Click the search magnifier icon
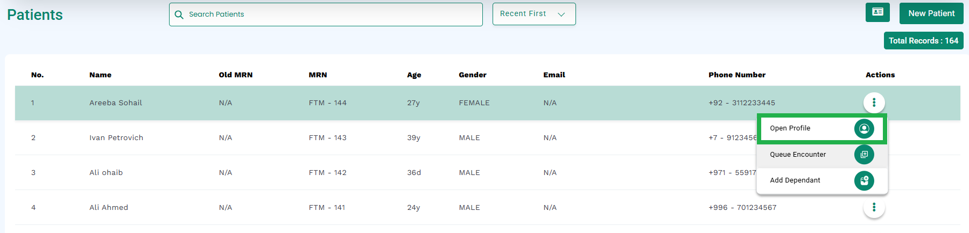Screen dimensions: 969x233 [x=179, y=14]
